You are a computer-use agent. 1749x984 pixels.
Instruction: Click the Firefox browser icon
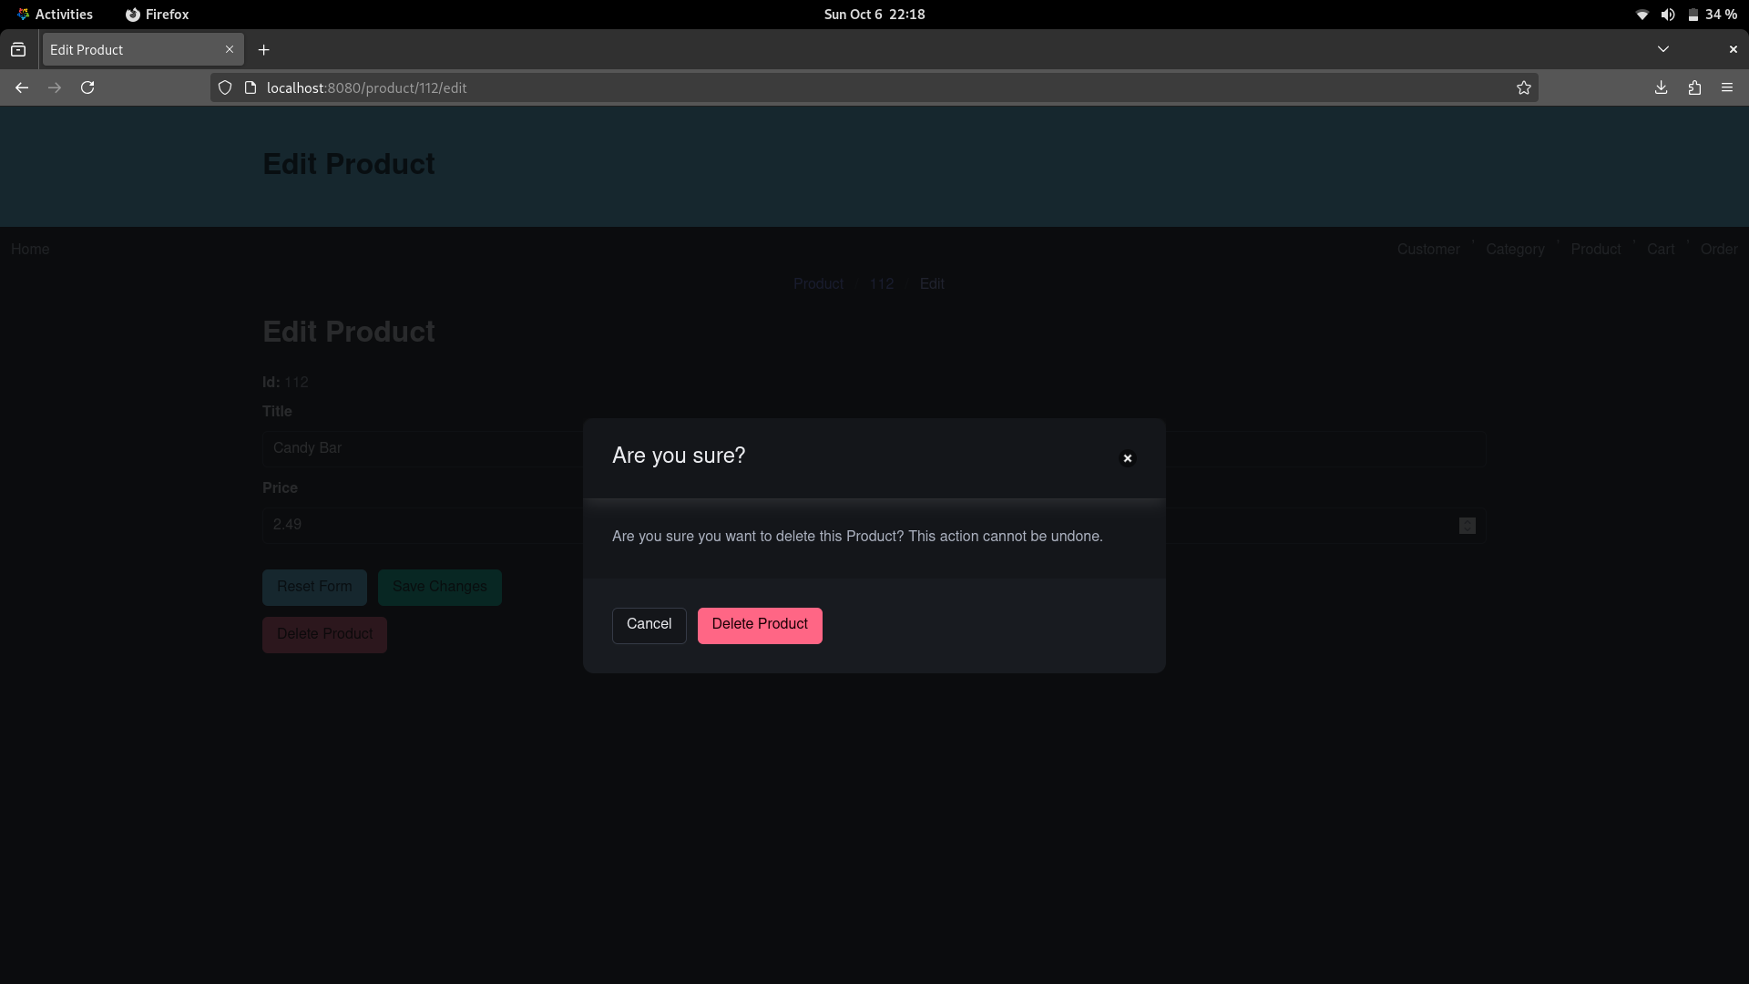point(133,14)
